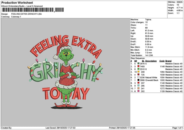
Task: Click the Max Stitch value 11.9 mm
Action: pyautogui.click(x=149, y=47)
